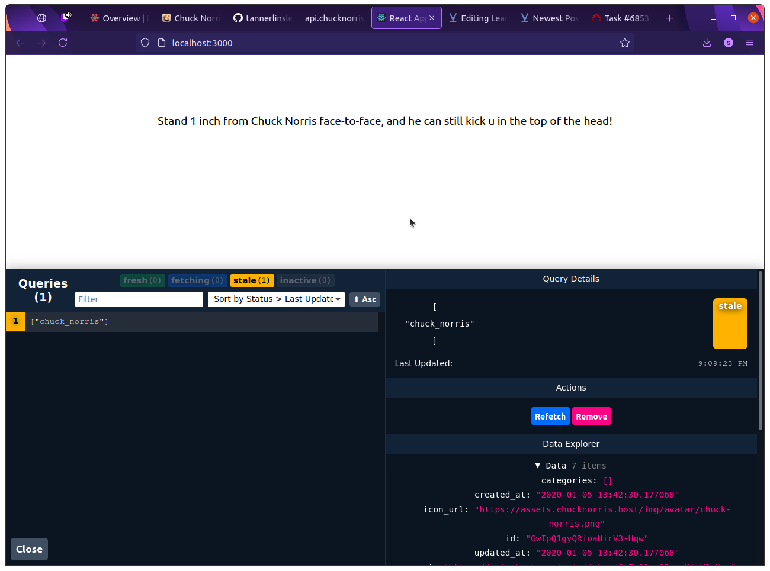Click the forward navigation arrow
Viewport: 770px width, 571px height.
coord(41,43)
